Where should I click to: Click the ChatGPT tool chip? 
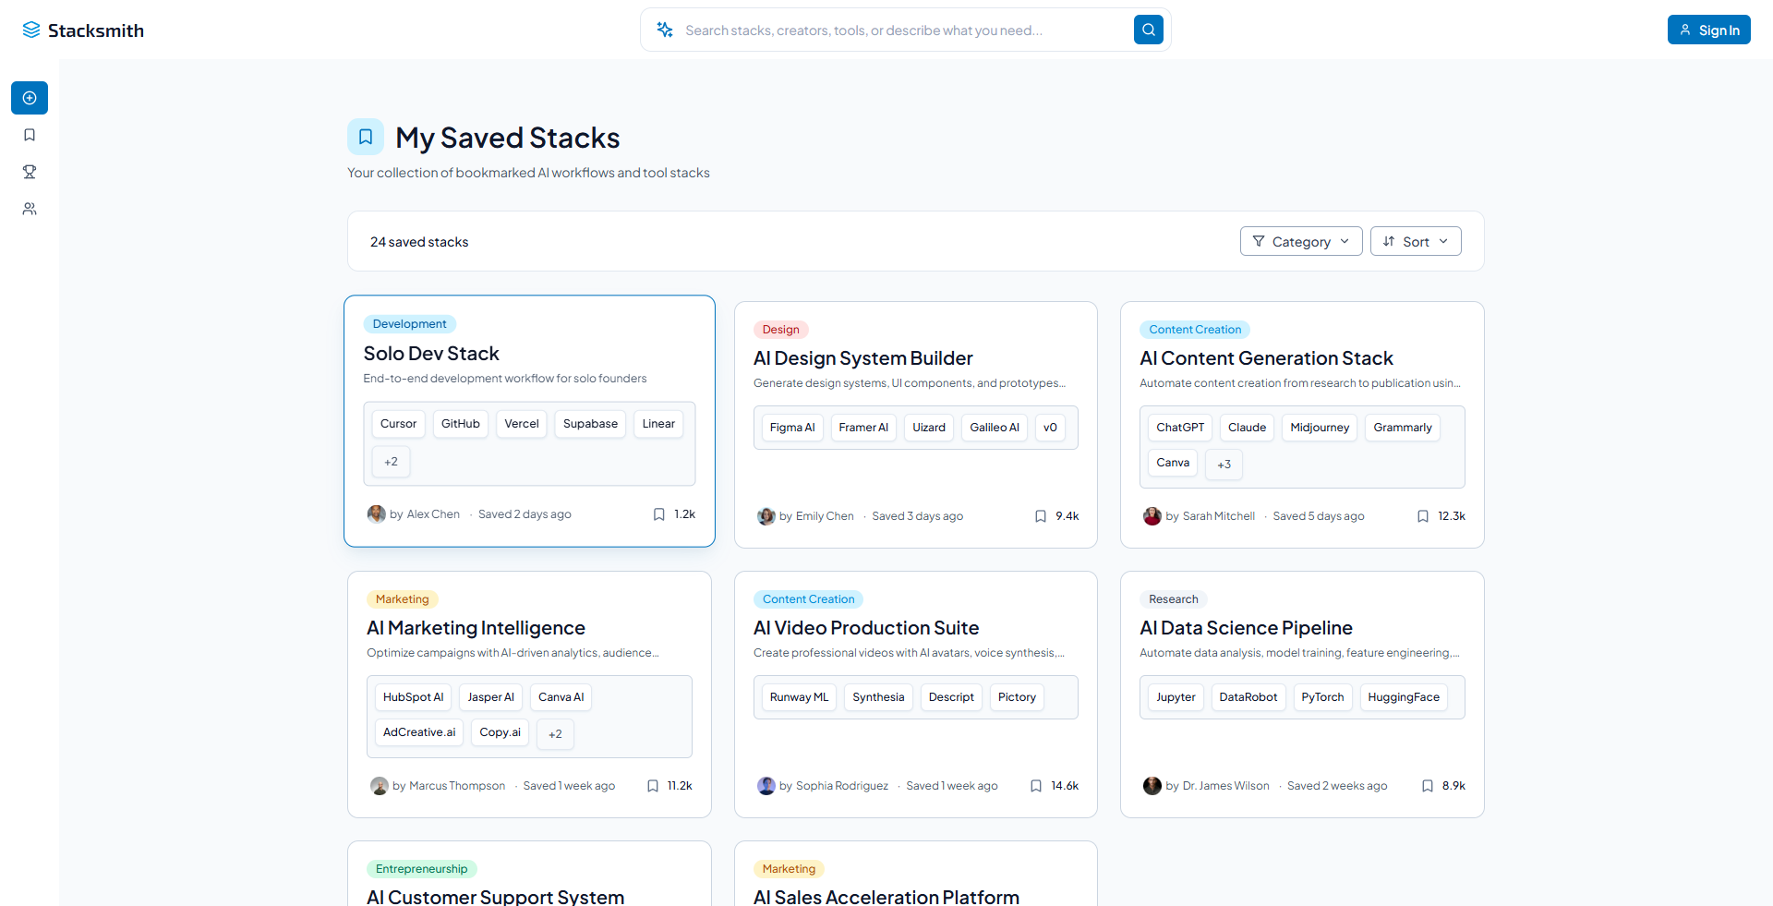click(x=1180, y=428)
